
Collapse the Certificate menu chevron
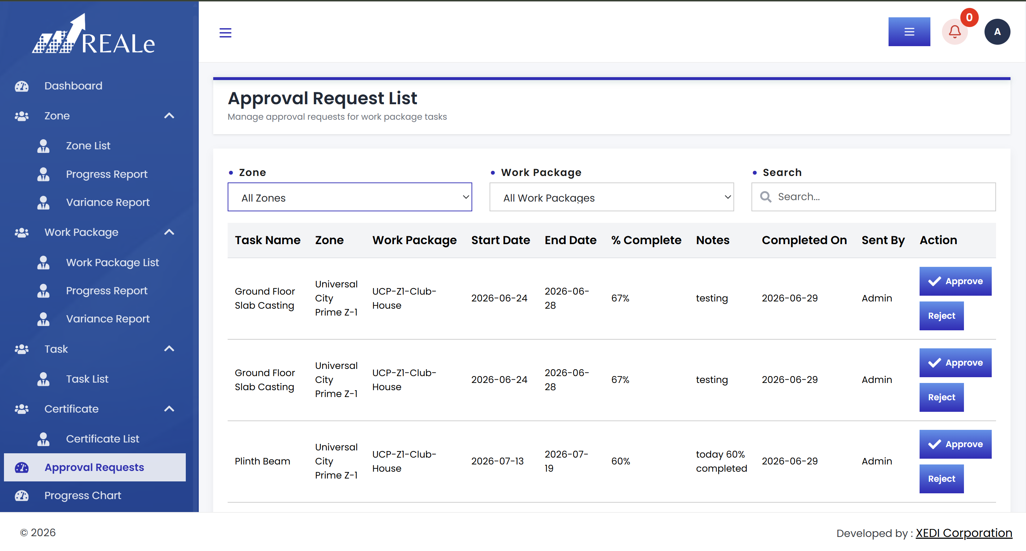pyautogui.click(x=169, y=409)
